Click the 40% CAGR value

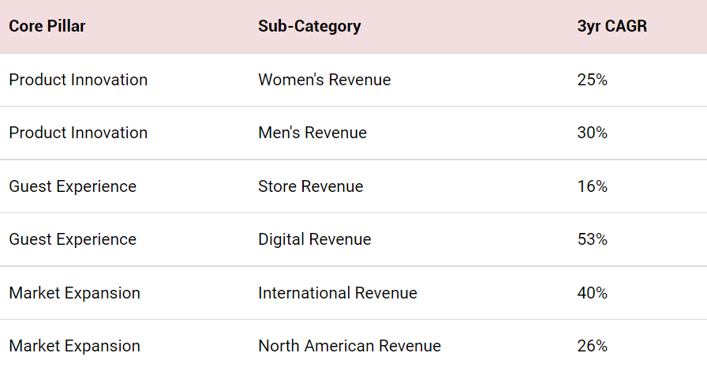[x=592, y=293]
